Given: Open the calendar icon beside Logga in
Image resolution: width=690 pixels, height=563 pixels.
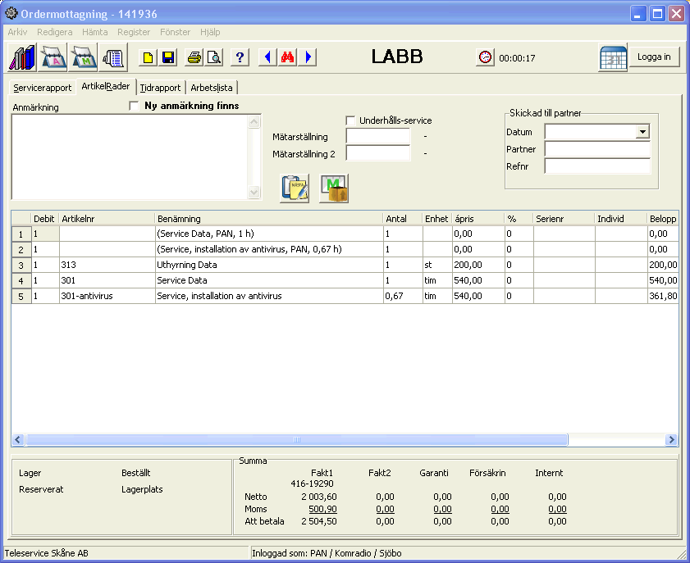Looking at the screenshot, I should pyautogui.click(x=613, y=58).
